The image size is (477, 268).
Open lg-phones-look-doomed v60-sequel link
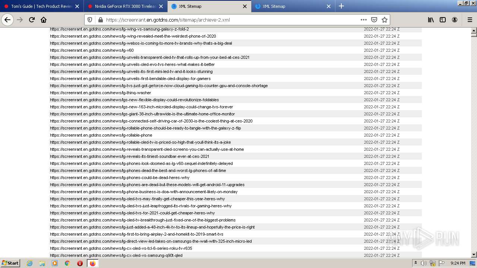(x=141, y=163)
